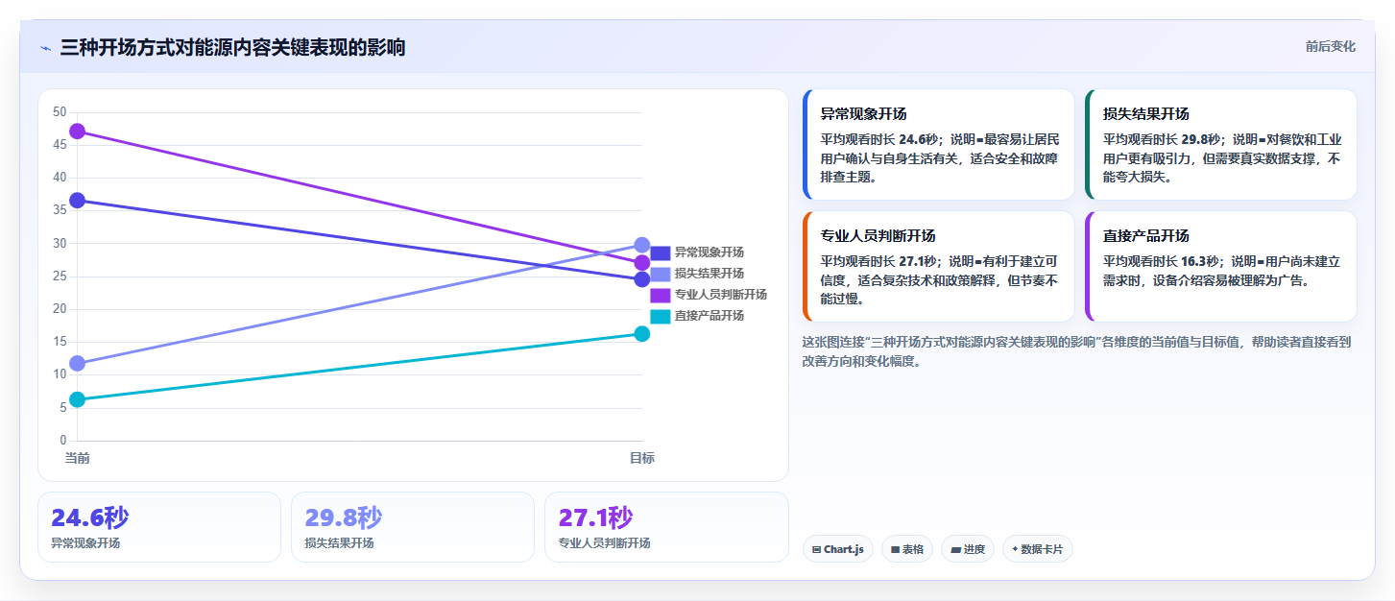Open the 24.6秒 异常现象开场 stat card
The width and height of the screenshot is (1395, 601).
[159, 527]
